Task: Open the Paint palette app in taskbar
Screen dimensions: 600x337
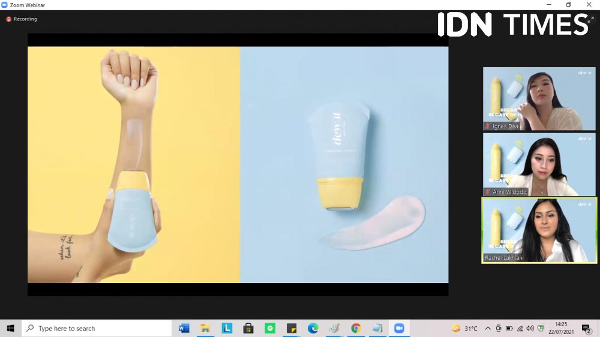Action: point(334,328)
